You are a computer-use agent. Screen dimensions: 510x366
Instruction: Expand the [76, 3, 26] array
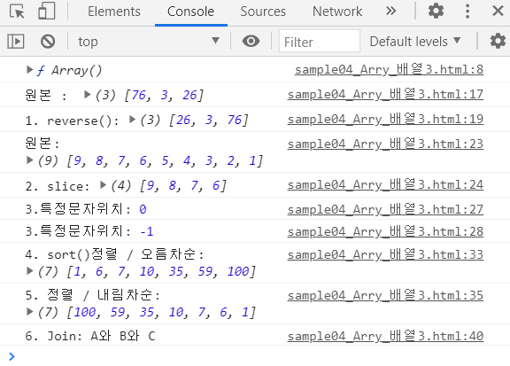coord(87,95)
